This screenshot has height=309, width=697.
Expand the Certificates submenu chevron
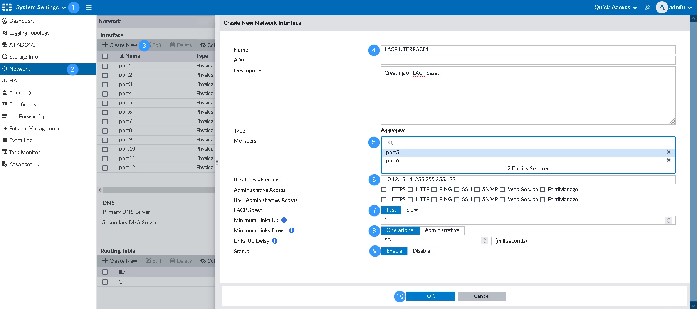click(42, 105)
